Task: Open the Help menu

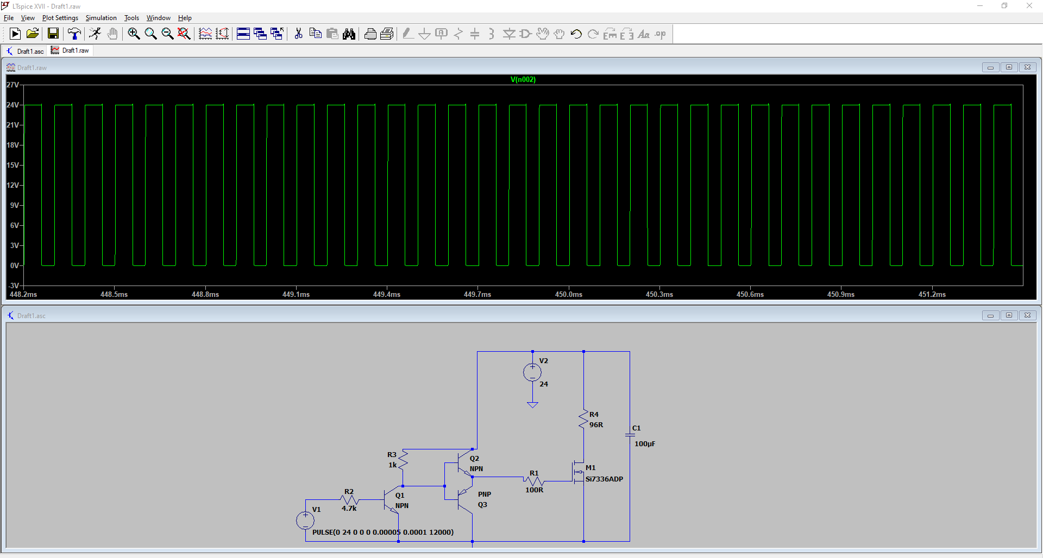Action: click(185, 18)
